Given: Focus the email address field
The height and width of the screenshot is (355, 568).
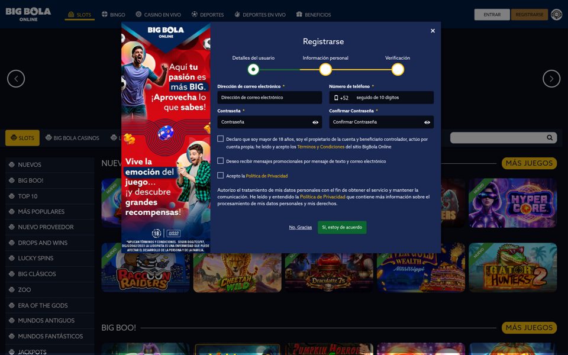Looking at the screenshot, I should pyautogui.click(x=270, y=98).
